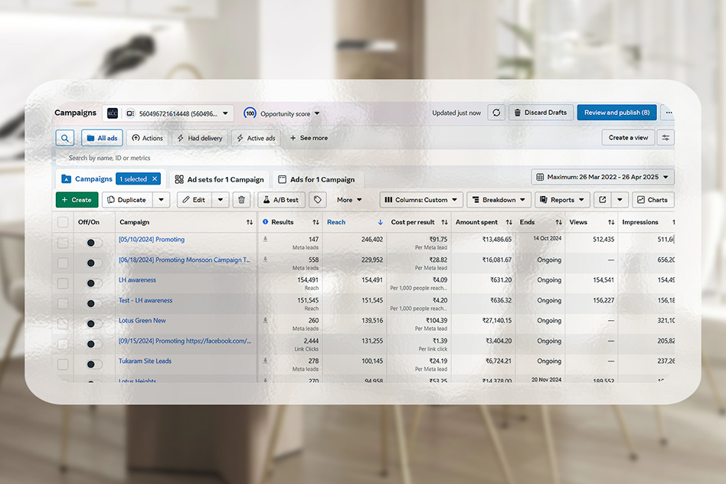Screen dimensions: 726x484
Task: Click the Opportunity score 100 circle
Action: point(250,113)
